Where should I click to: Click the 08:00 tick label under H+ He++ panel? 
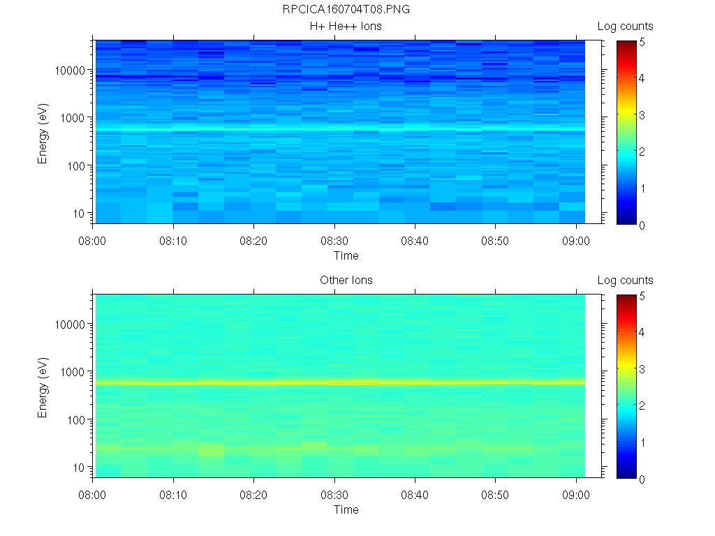pos(92,241)
